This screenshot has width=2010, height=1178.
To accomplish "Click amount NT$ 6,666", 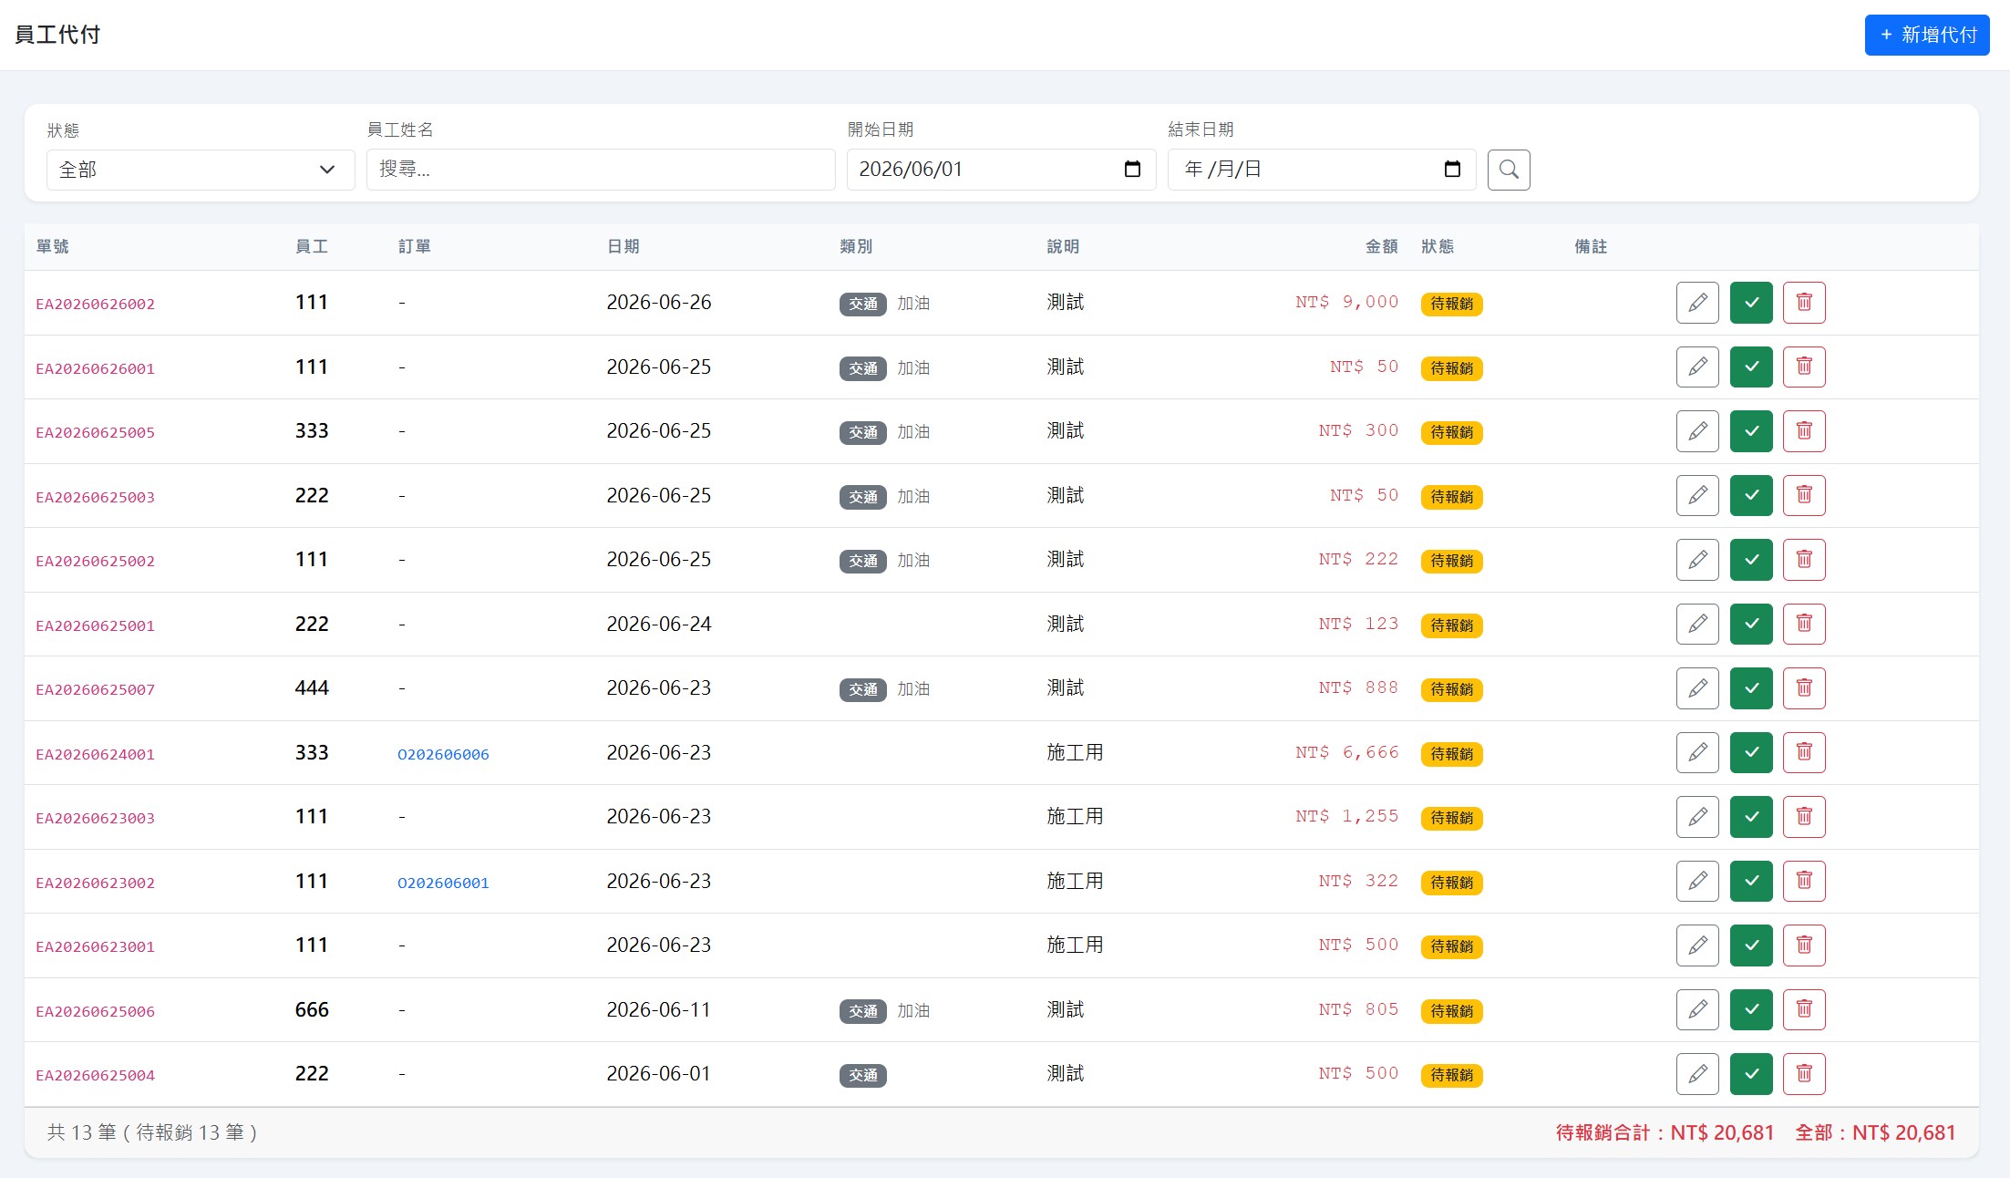I will pyautogui.click(x=1346, y=752).
